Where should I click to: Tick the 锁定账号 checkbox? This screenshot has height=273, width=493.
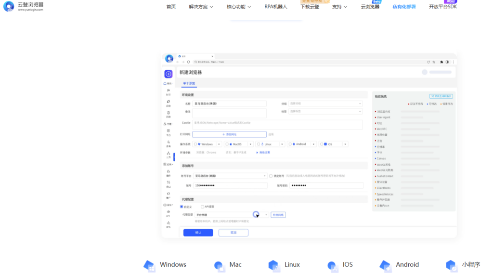tap(271, 176)
